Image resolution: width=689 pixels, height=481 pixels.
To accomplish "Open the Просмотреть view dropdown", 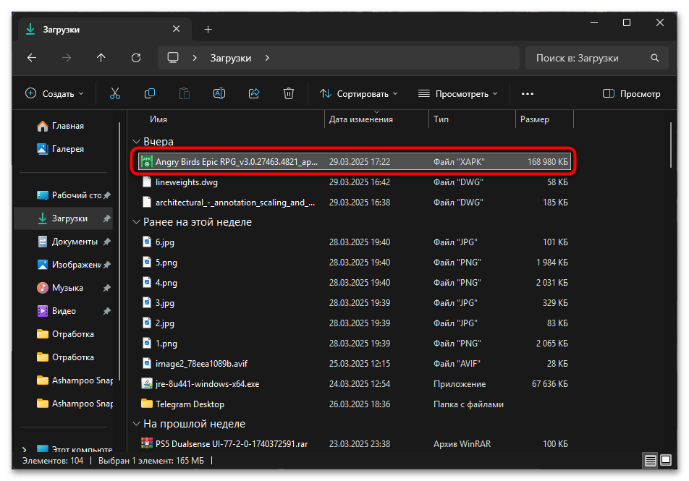I will 458,93.
